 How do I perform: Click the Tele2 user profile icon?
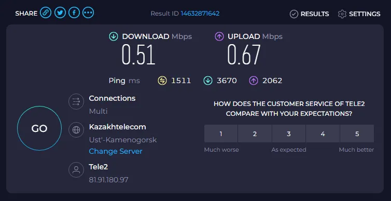point(76,170)
